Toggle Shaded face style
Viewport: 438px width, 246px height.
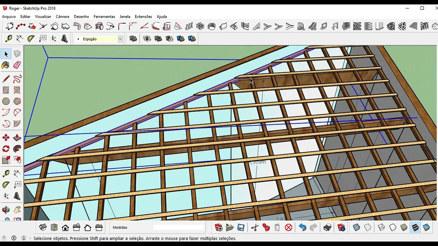click(404, 228)
